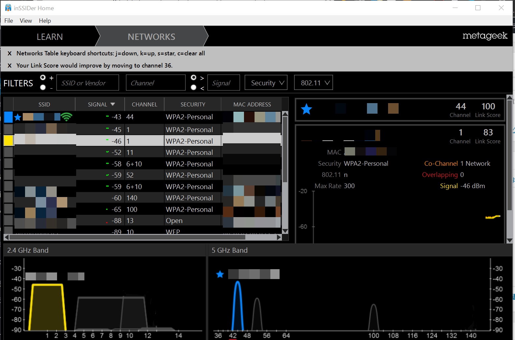The image size is (515, 340).
Task: Click the blue star in the 5 GHz Band graph
Action: point(220,274)
